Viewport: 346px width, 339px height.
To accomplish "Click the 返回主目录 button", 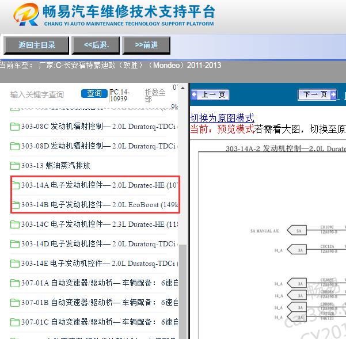I will 36,45.
